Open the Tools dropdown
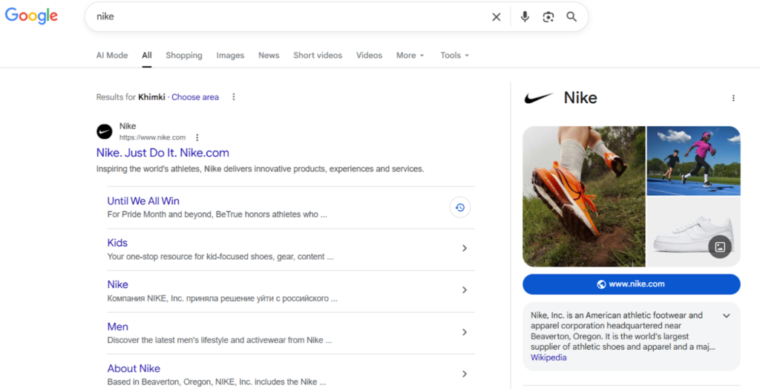Screen dimensions: 760x389 454,56
